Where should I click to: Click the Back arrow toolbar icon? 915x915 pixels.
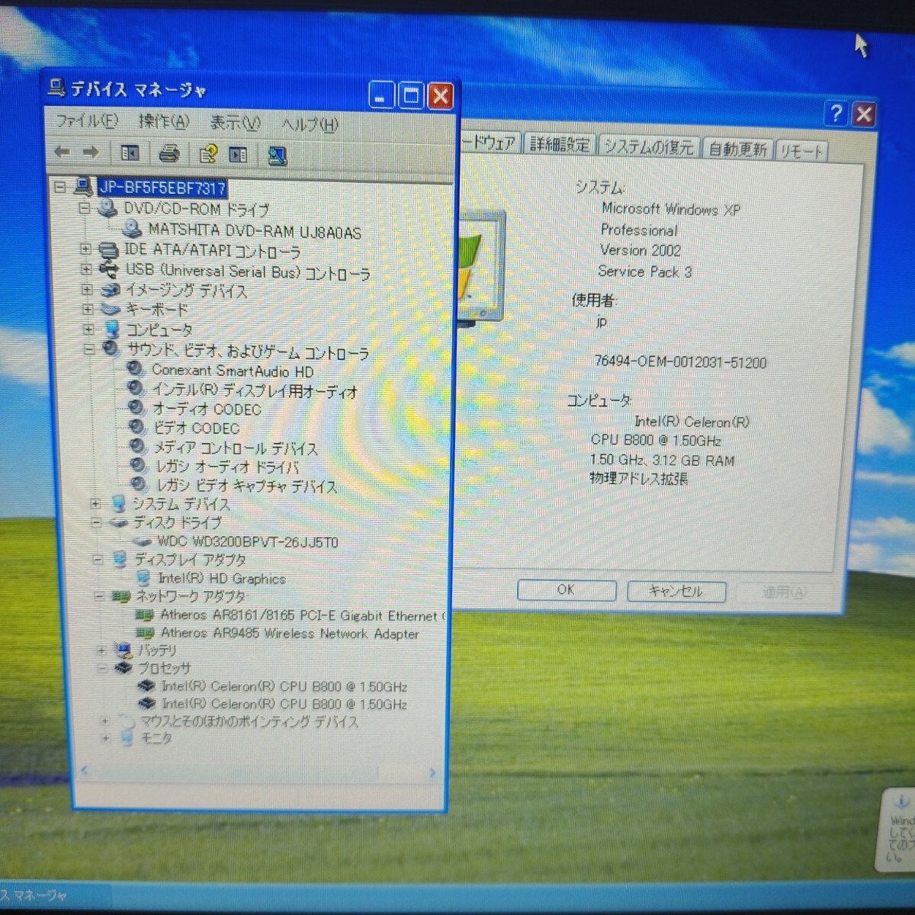click(x=63, y=152)
